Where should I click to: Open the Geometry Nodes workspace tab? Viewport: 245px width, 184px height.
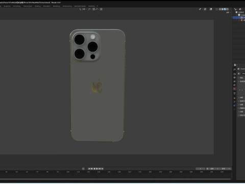[80, 6]
